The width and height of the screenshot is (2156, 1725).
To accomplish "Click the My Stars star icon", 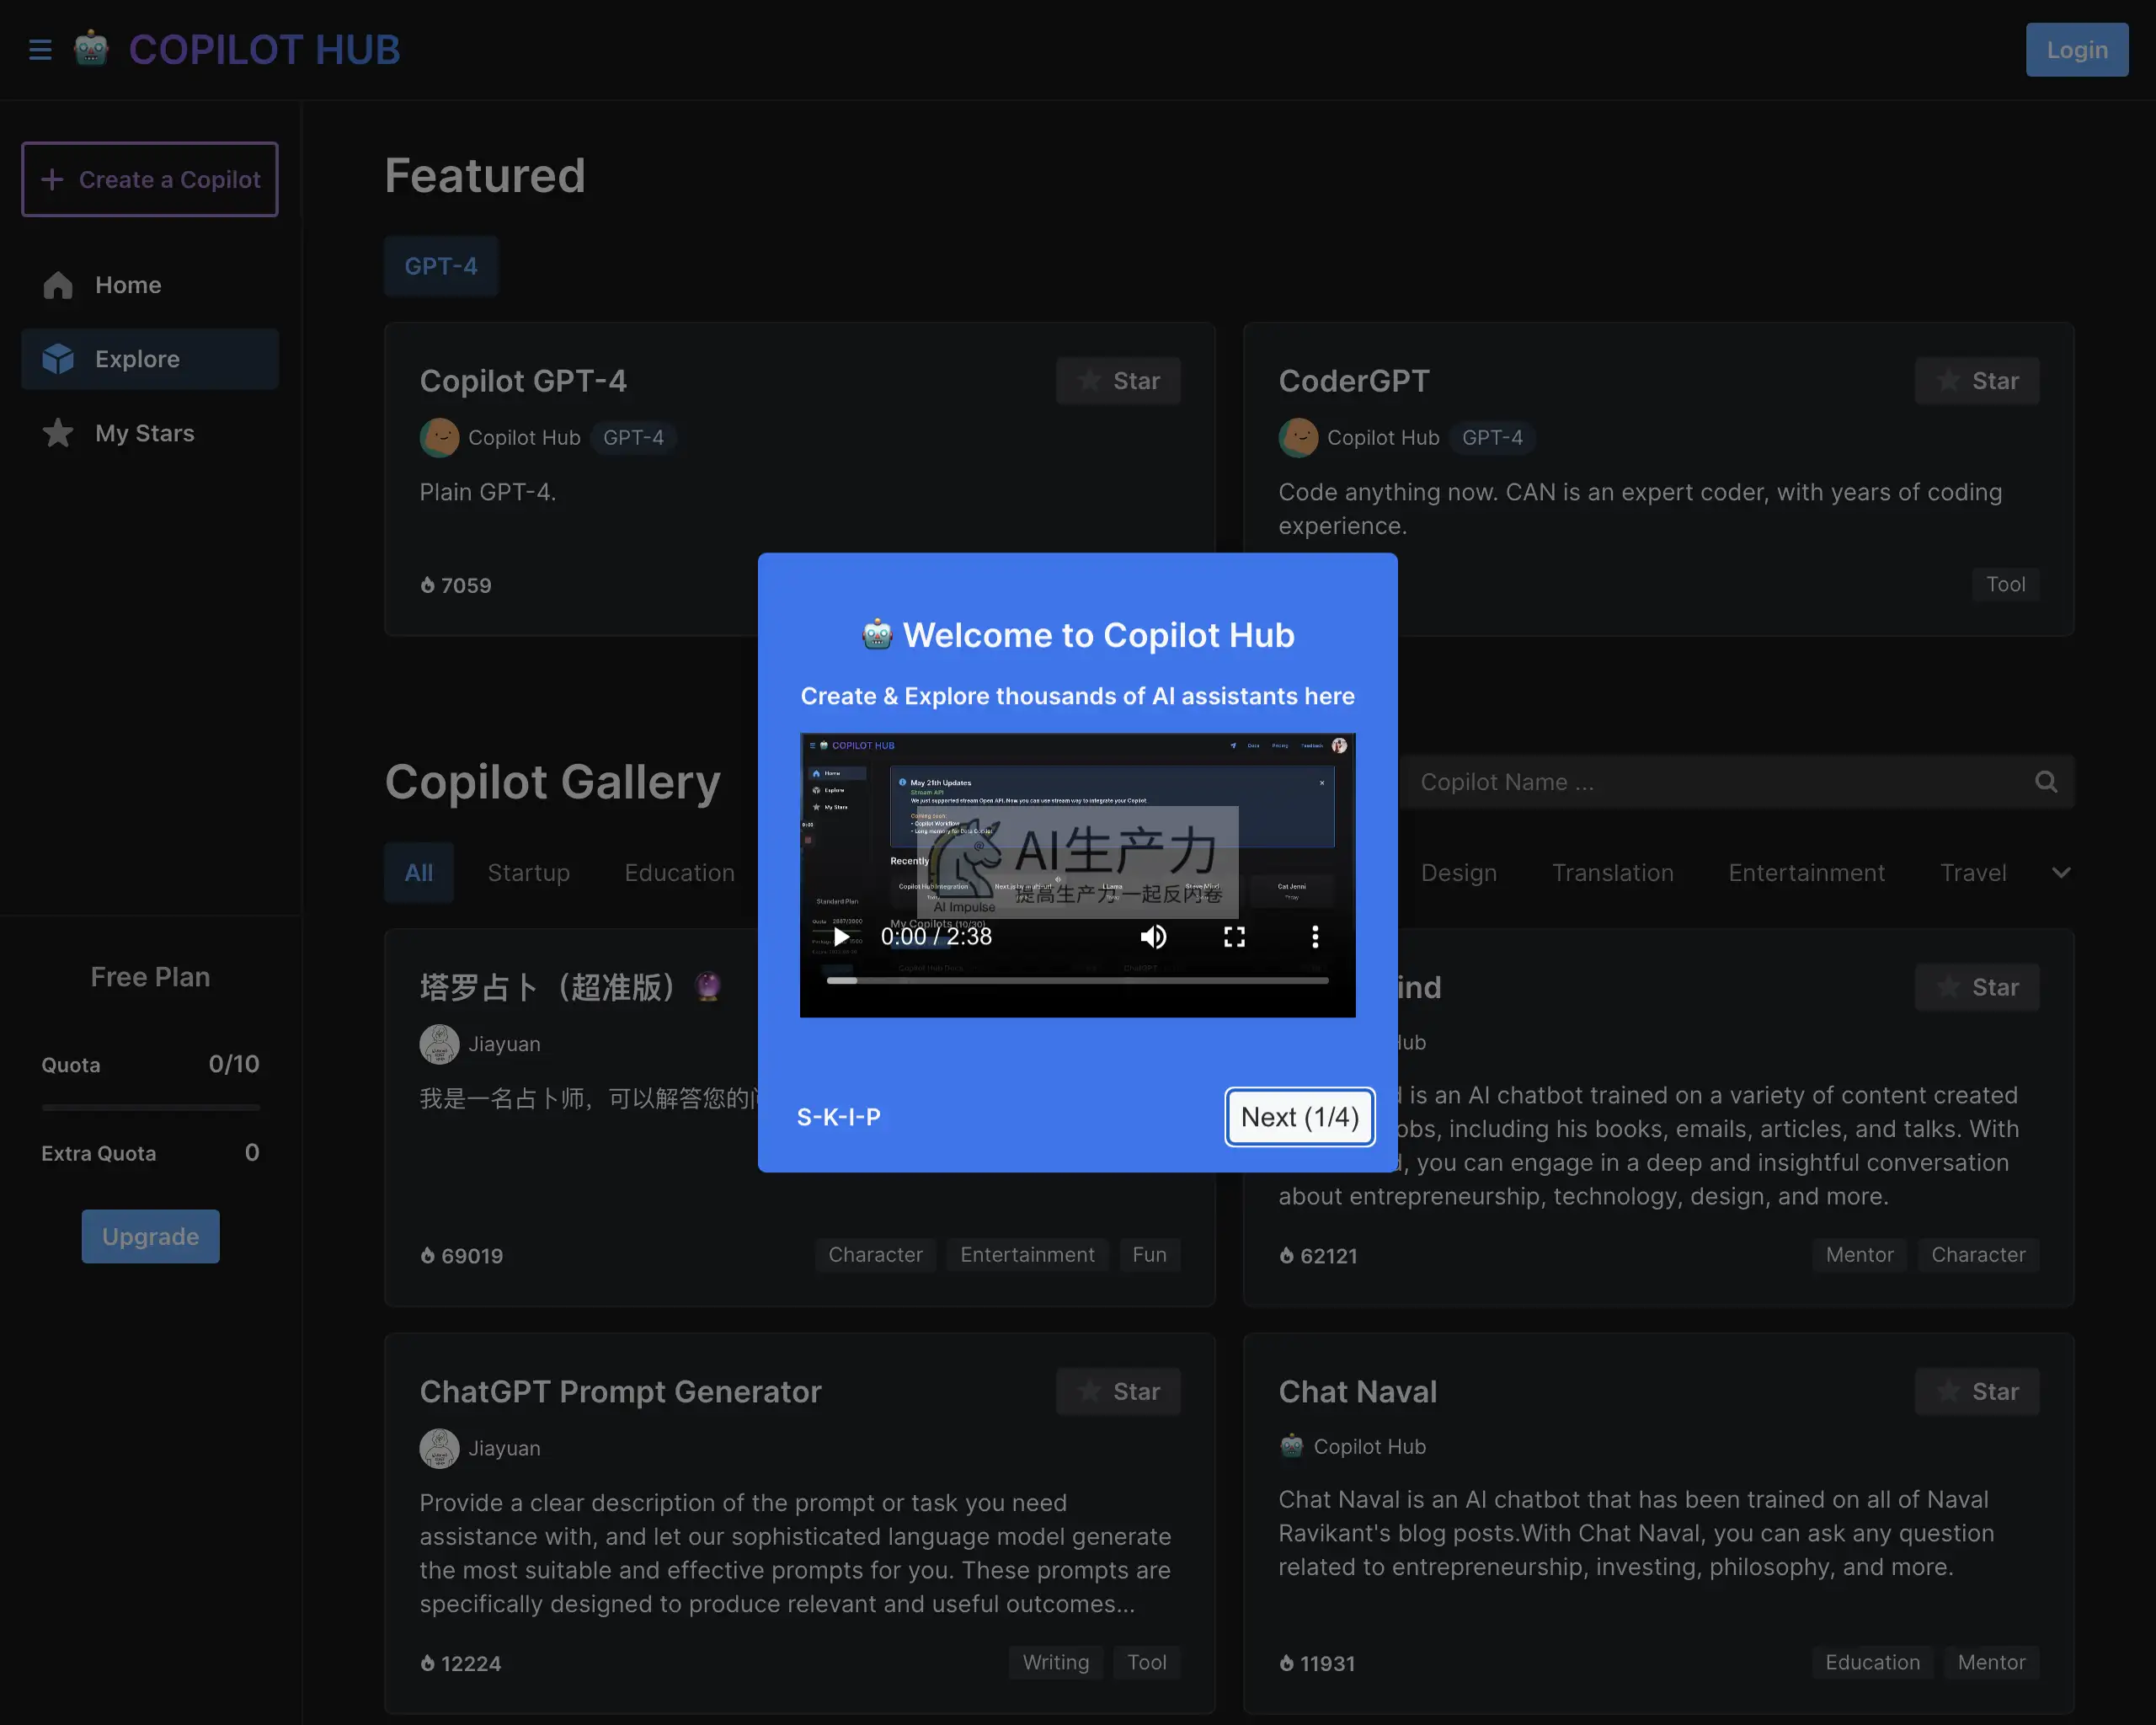I will pos(58,433).
